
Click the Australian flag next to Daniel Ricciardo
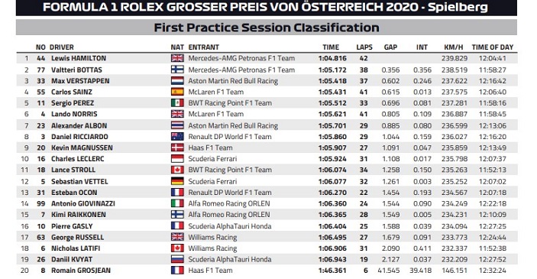pyautogui.click(x=177, y=136)
